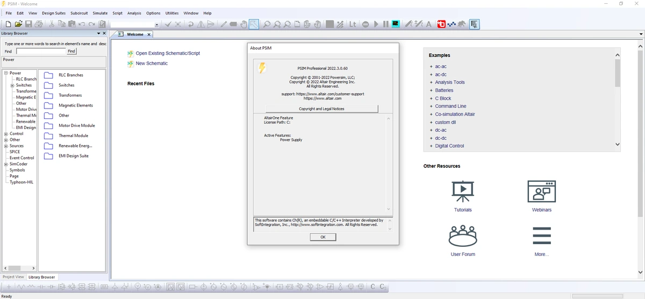Image resolution: width=645 pixels, height=299 pixels.
Task: Click the open-folder toolbar icon
Action: click(18, 24)
